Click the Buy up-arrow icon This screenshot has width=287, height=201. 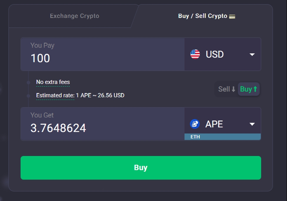[x=255, y=89]
